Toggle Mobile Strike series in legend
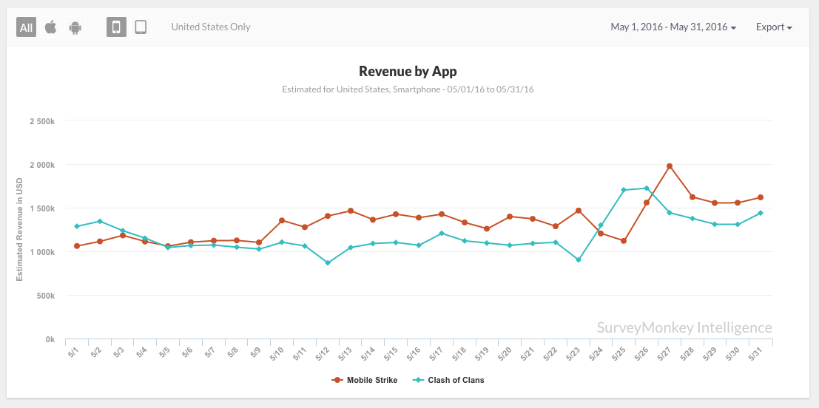Screen dimensions: 819x408 (x=365, y=380)
